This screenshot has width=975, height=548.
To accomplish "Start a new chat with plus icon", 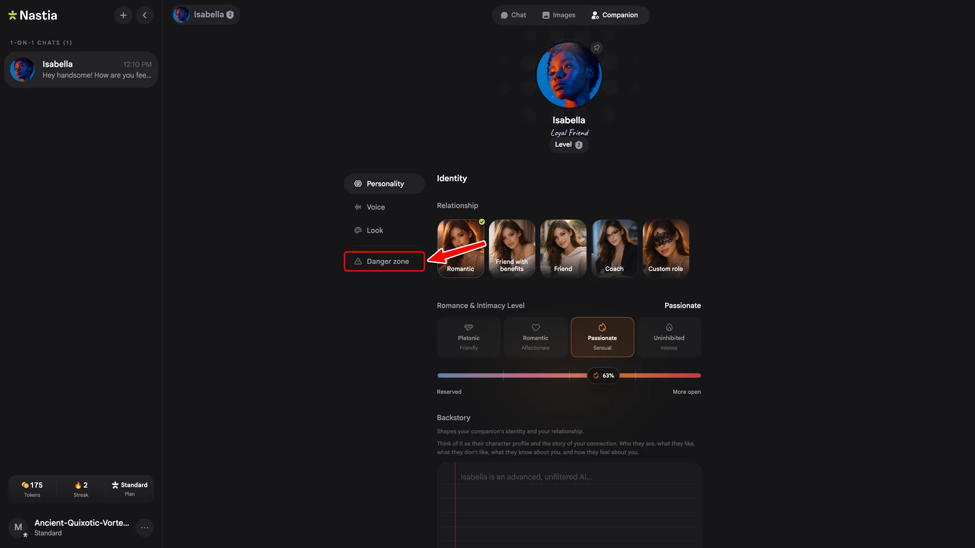I will 123,15.
